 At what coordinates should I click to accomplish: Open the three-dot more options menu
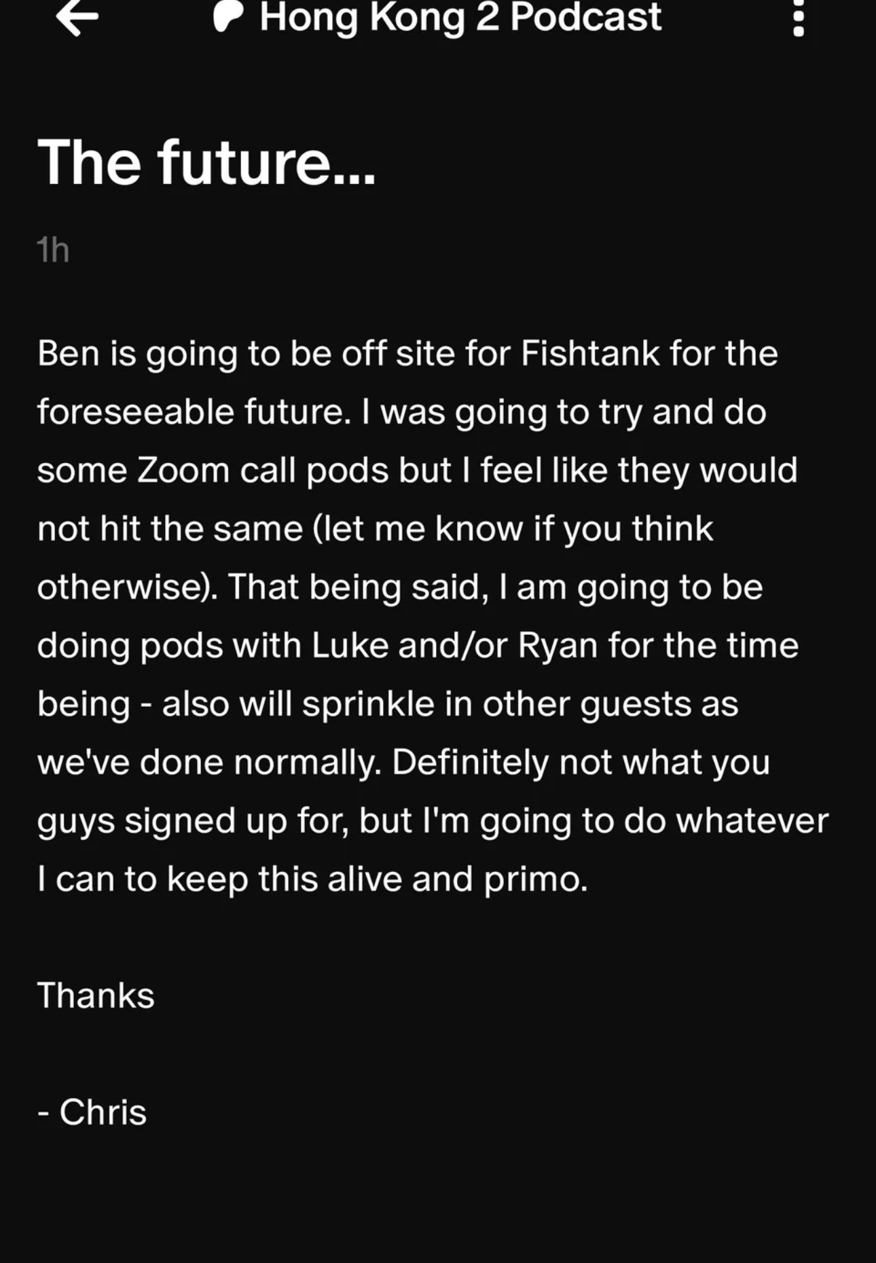(799, 17)
